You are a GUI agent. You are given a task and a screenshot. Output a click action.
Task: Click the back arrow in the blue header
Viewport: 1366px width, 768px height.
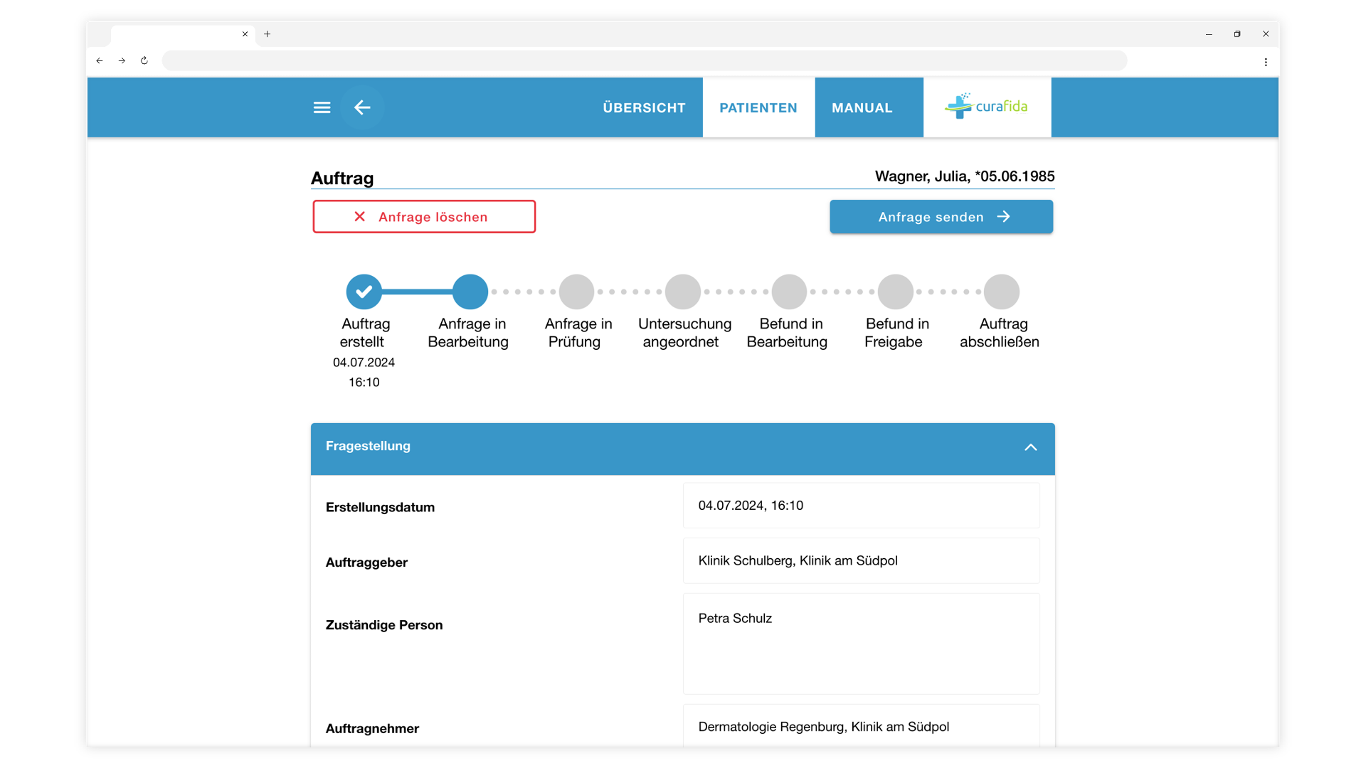point(362,107)
